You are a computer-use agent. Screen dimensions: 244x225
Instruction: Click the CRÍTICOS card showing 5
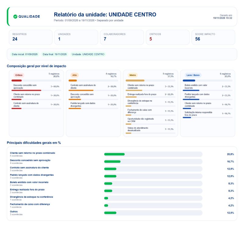[x=167, y=37]
